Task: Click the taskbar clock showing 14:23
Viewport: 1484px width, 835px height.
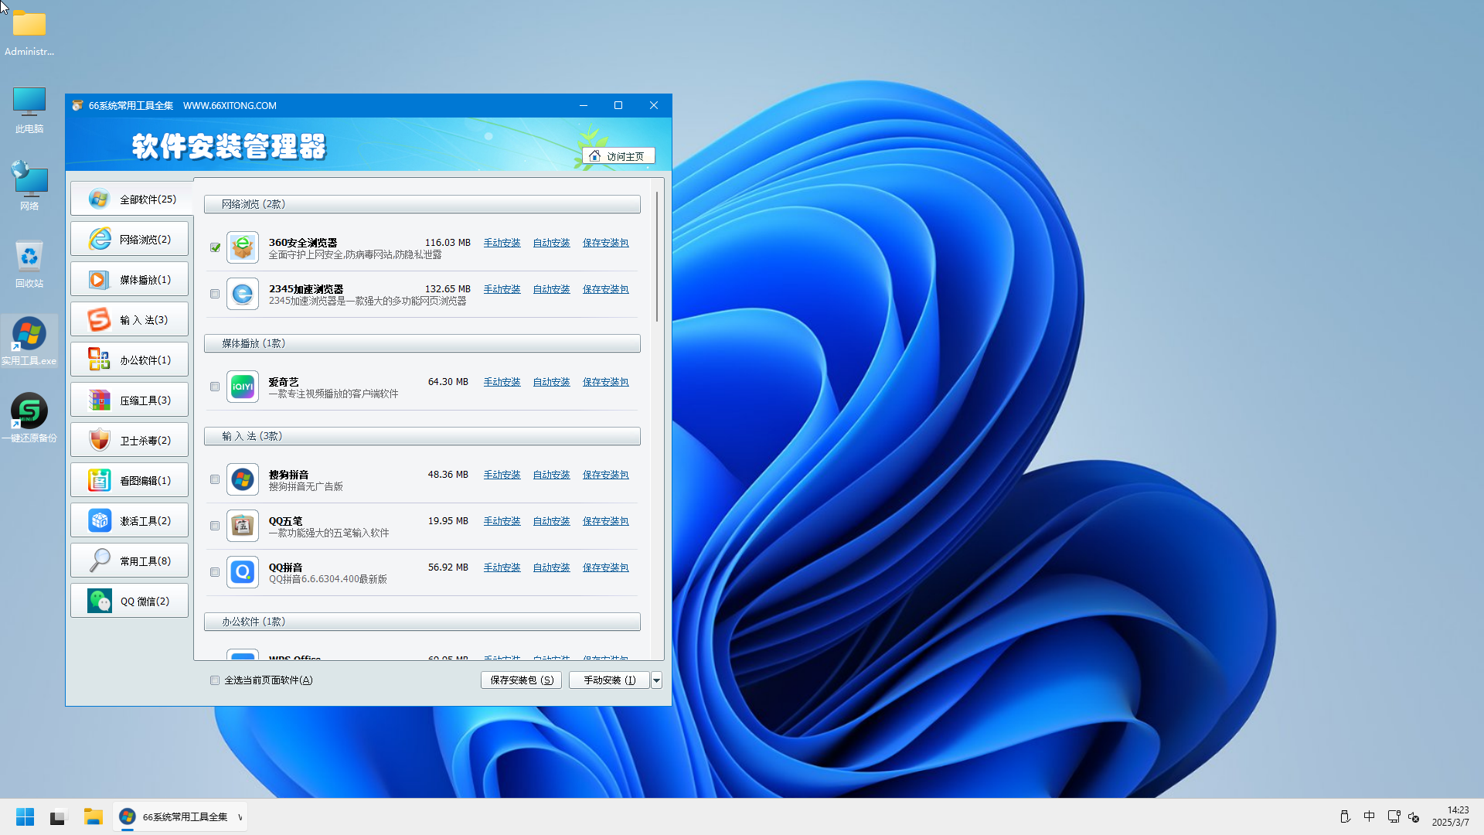Action: point(1450,816)
